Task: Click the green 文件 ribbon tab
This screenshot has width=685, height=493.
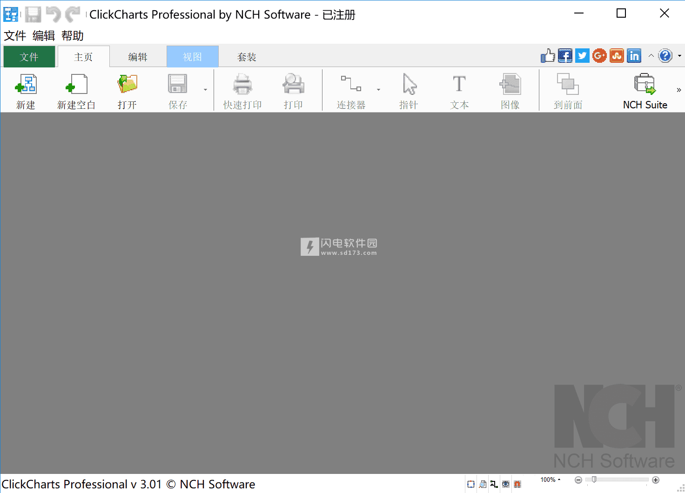Action: [29, 57]
